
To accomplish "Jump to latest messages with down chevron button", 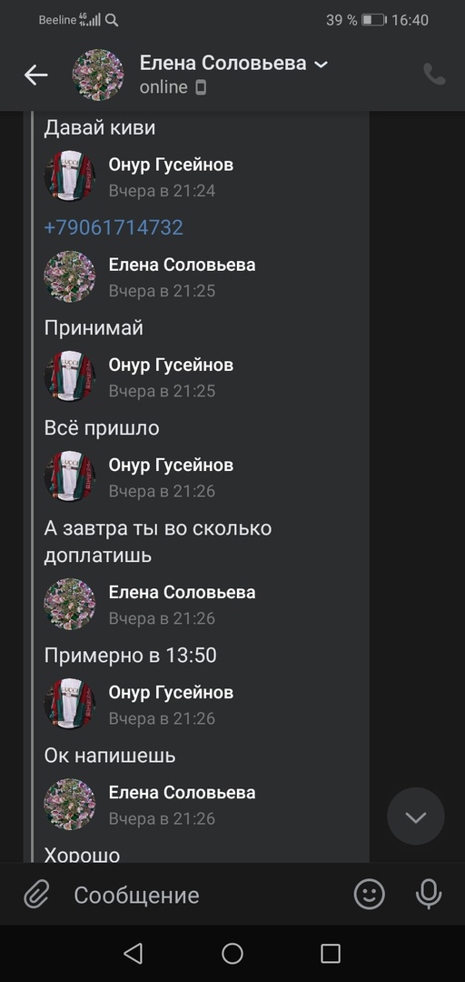I will [x=416, y=817].
